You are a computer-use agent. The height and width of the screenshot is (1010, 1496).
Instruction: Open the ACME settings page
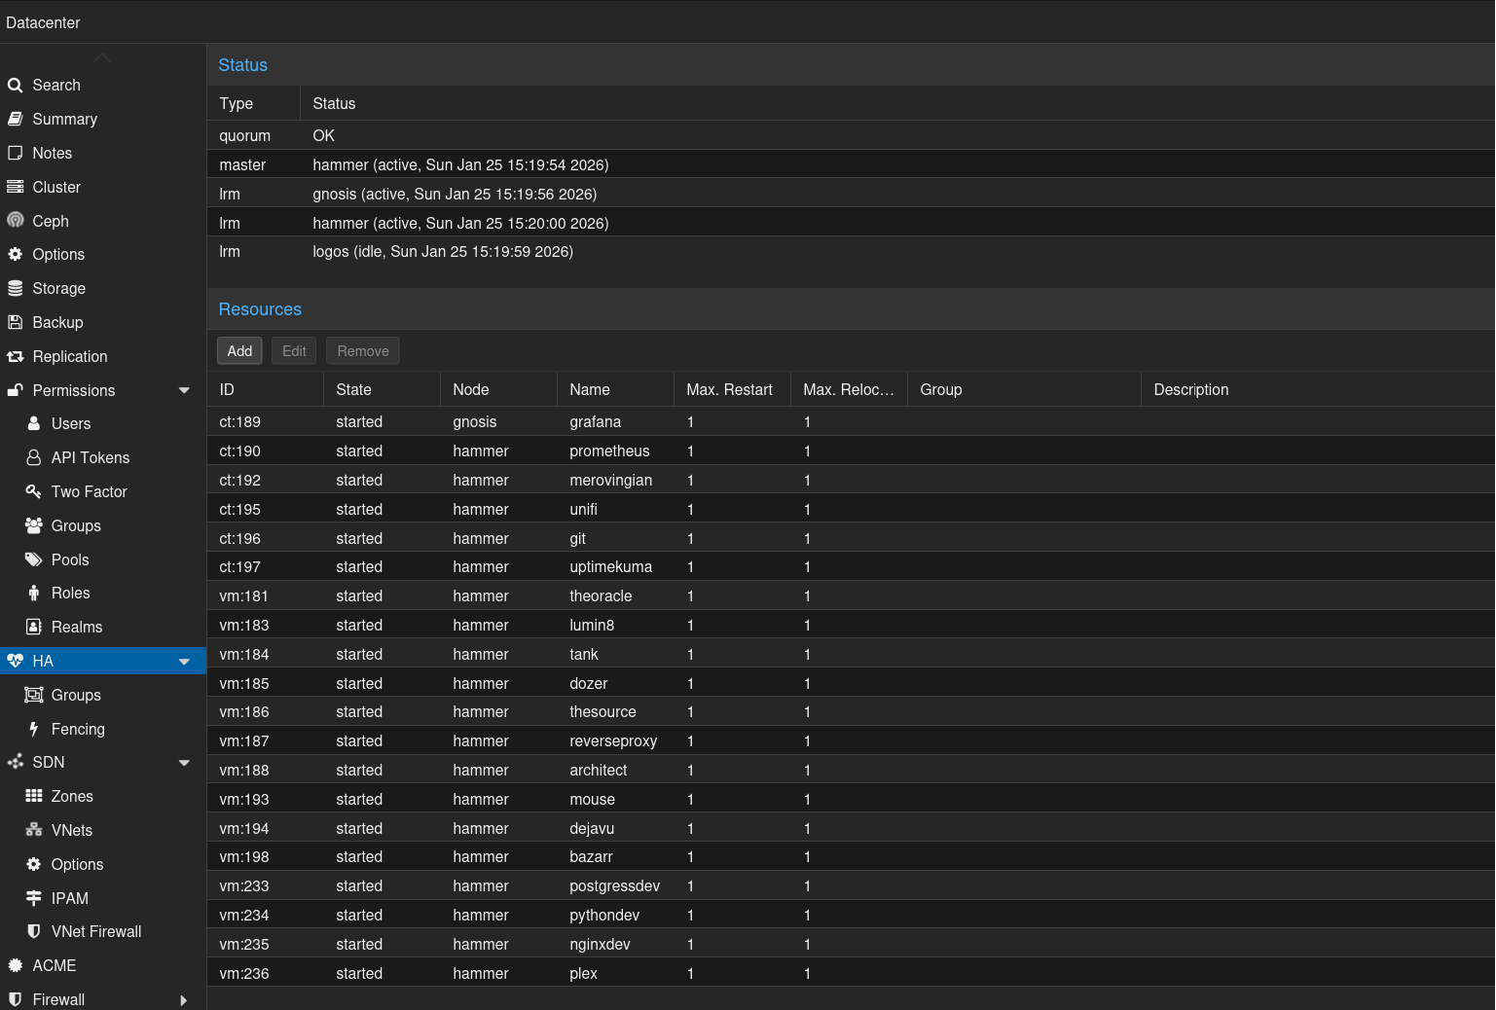(55, 965)
